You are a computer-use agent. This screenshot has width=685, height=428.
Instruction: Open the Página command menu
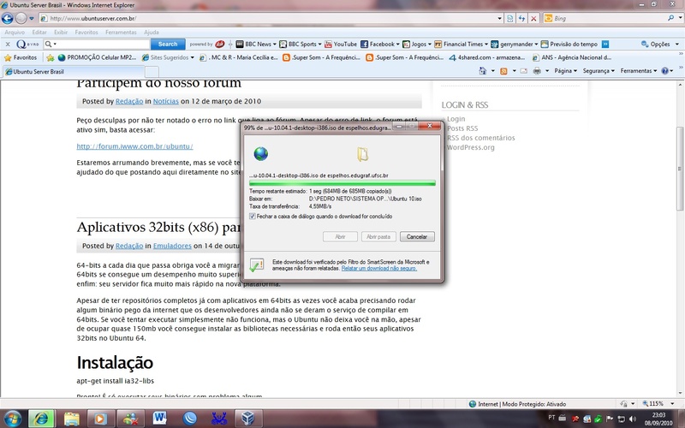point(565,71)
